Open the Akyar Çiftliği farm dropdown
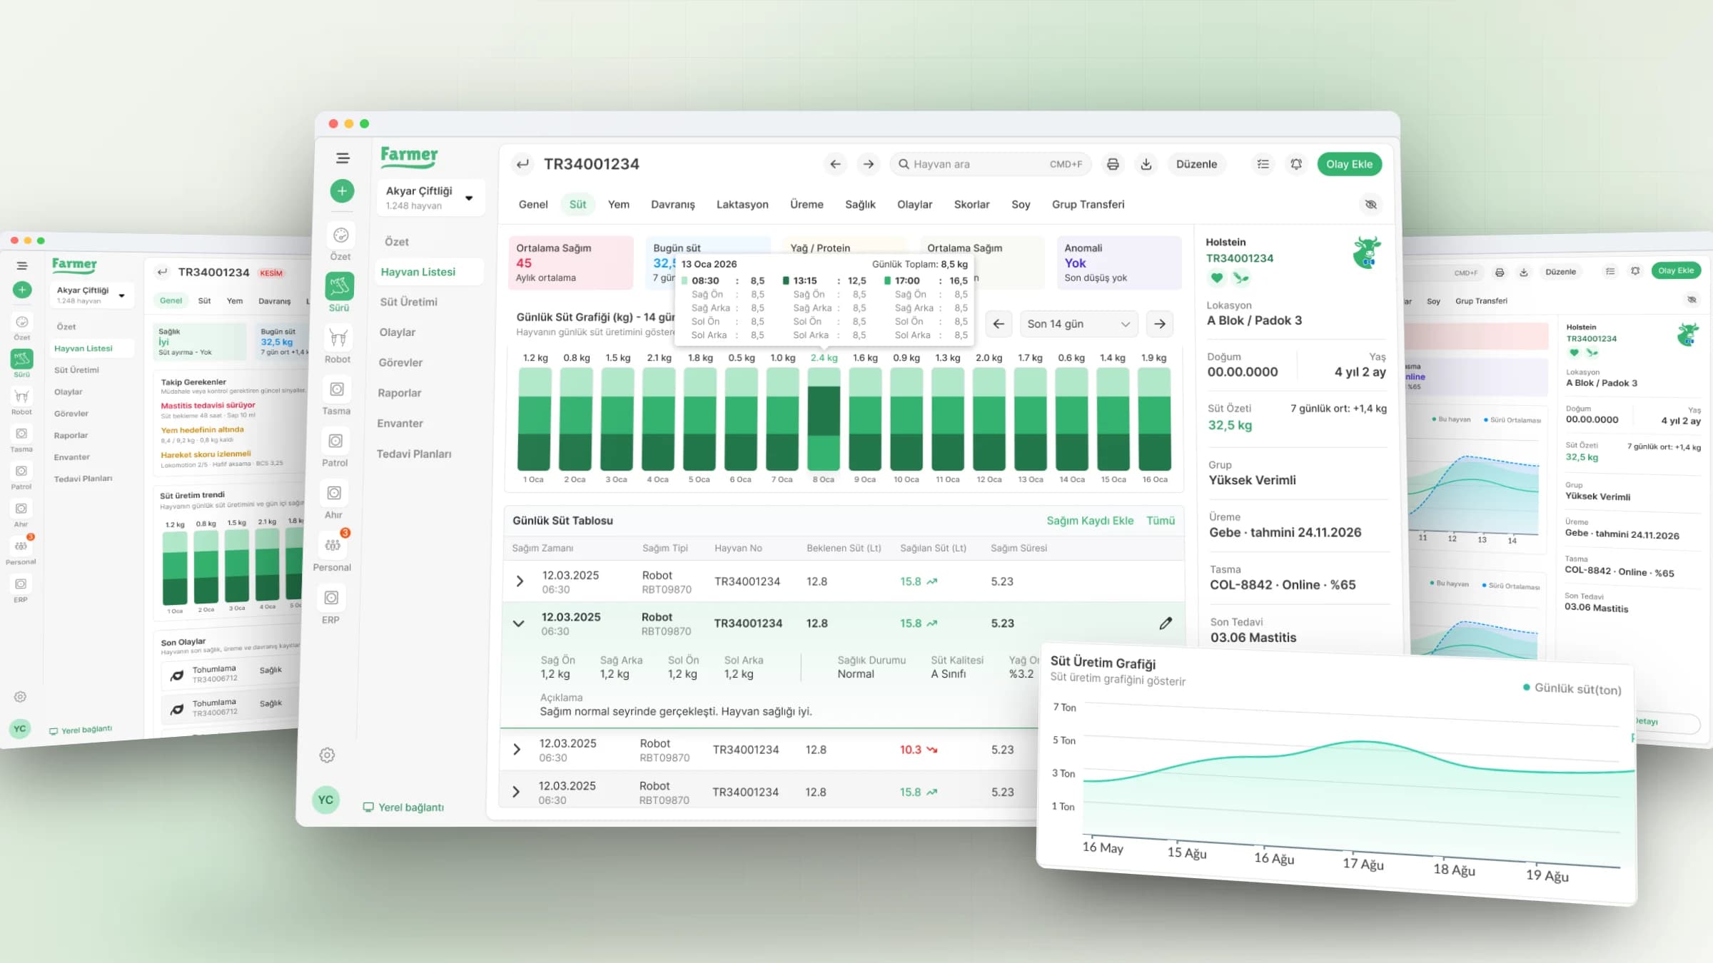The height and width of the screenshot is (963, 1713). tap(430, 198)
